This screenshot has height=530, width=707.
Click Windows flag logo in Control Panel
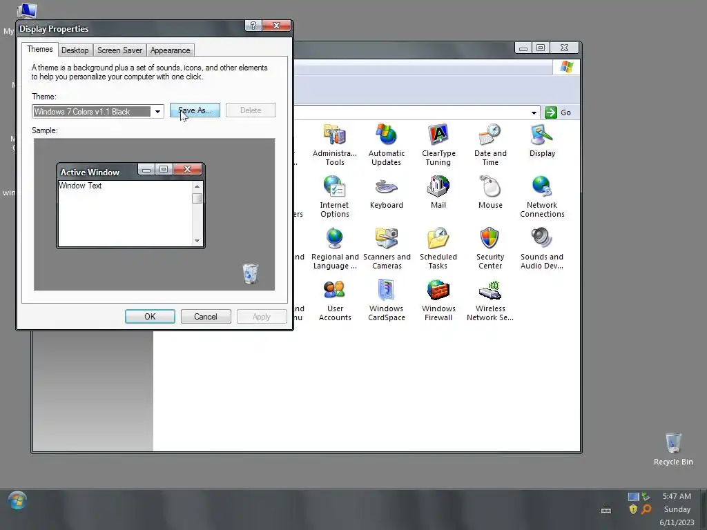point(566,67)
